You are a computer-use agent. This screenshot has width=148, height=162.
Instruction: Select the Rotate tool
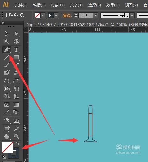click(x=7, y=81)
